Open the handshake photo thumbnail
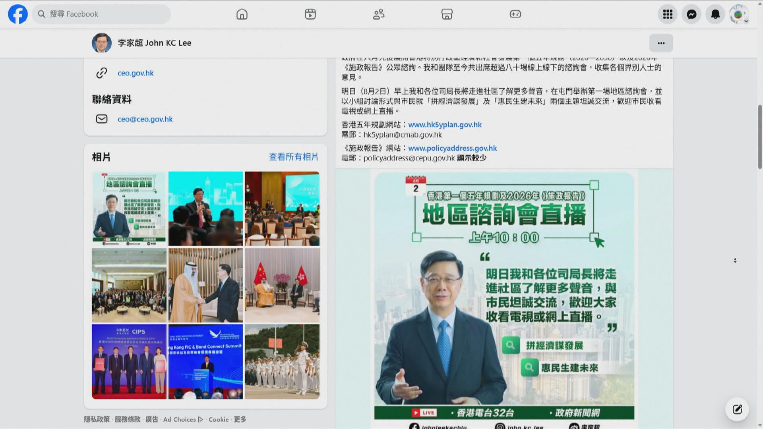The image size is (763, 429). (x=205, y=285)
